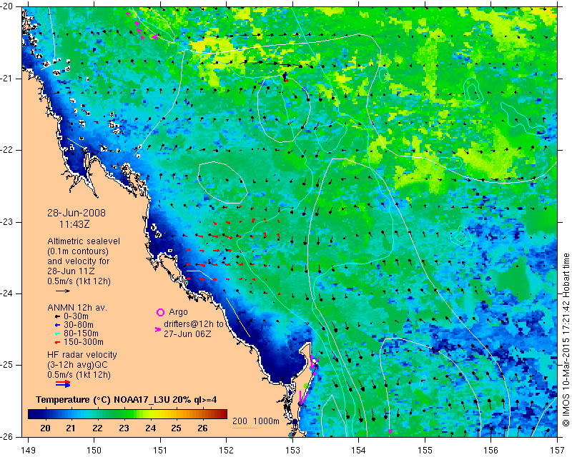The image size is (572, 457).
Task: Click the -23 latitude axis label
Action: click(6, 222)
